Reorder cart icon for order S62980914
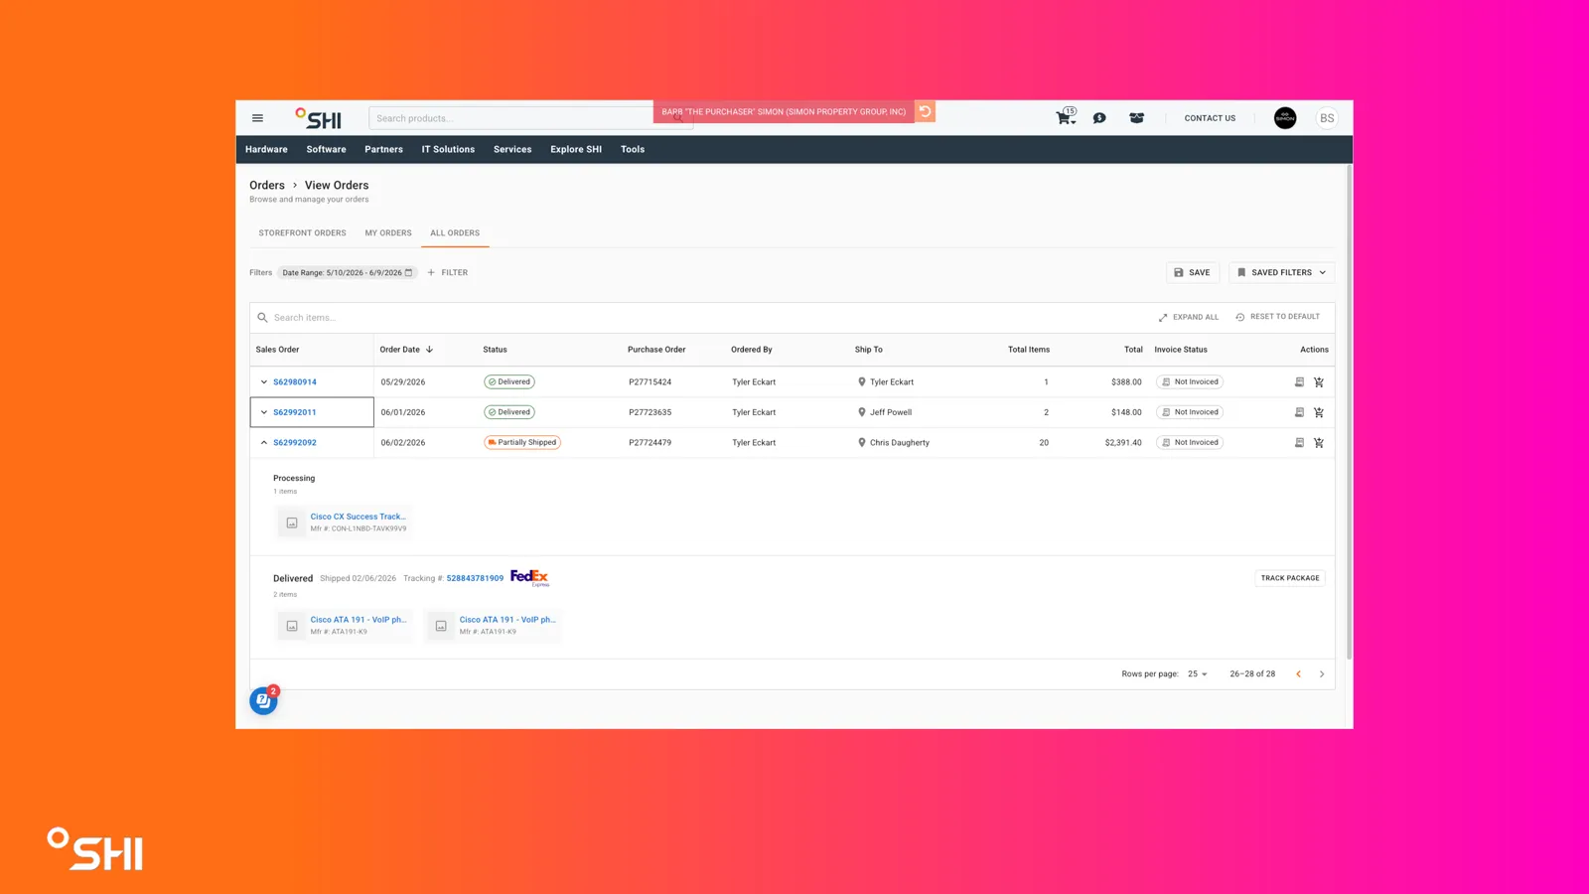This screenshot has height=894, width=1589. (1319, 381)
